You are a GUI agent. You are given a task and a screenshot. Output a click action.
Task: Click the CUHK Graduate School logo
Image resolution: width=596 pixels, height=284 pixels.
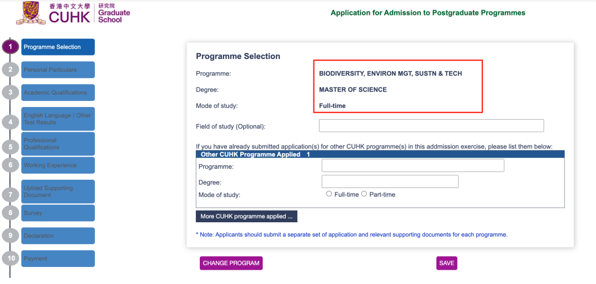point(73,13)
